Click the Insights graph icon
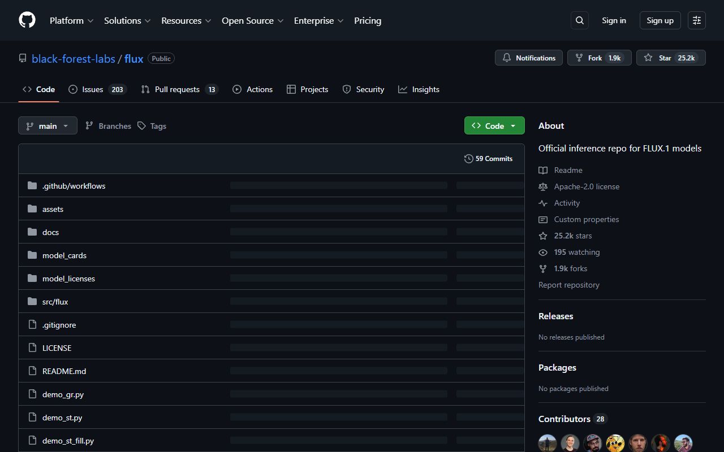This screenshot has width=724, height=452. click(x=402, y=89)
